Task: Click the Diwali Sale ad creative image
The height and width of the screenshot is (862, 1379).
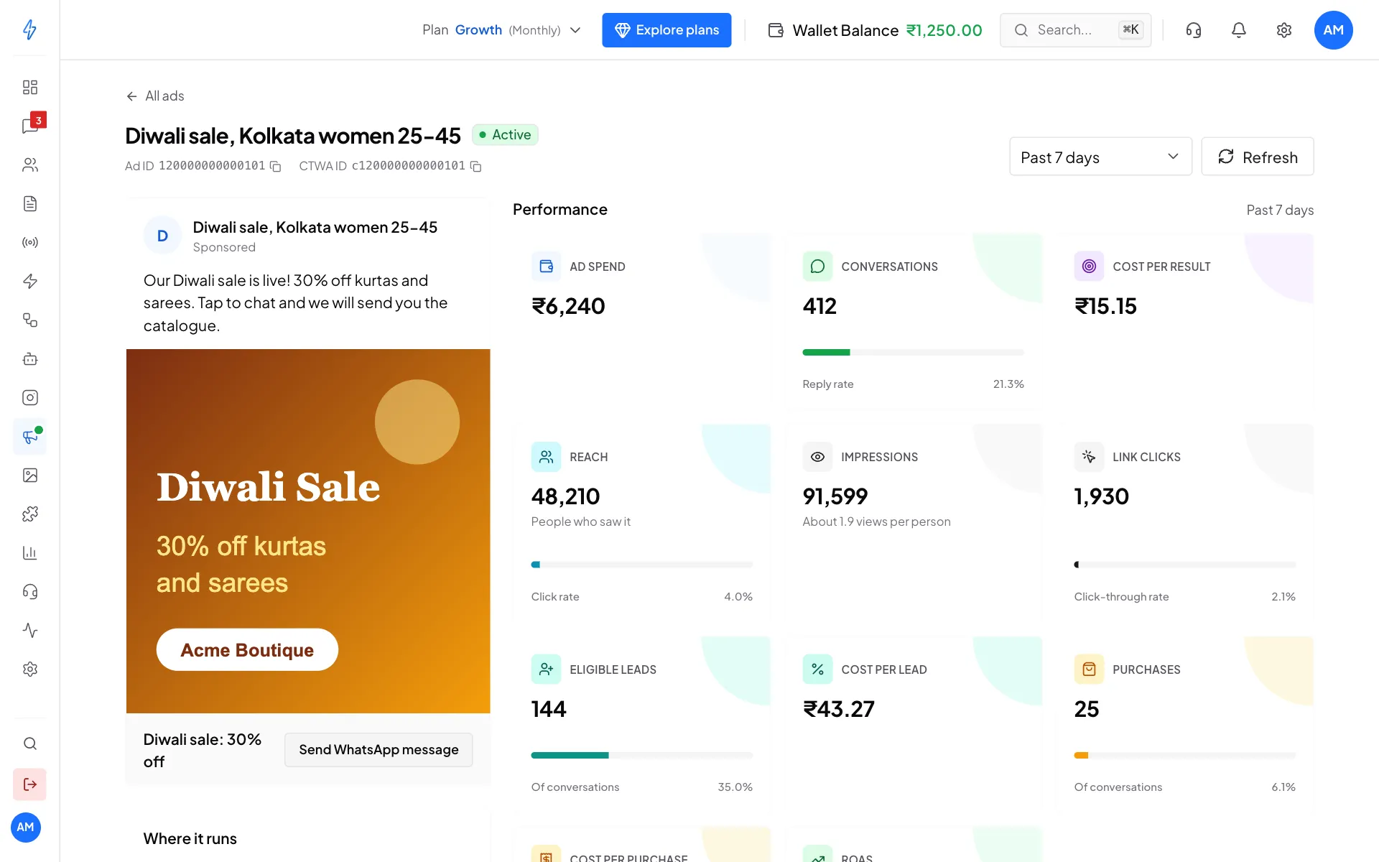Action: pyautogui.click(x=308, y=531)
